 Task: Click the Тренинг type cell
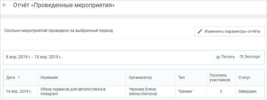point(185,91)
